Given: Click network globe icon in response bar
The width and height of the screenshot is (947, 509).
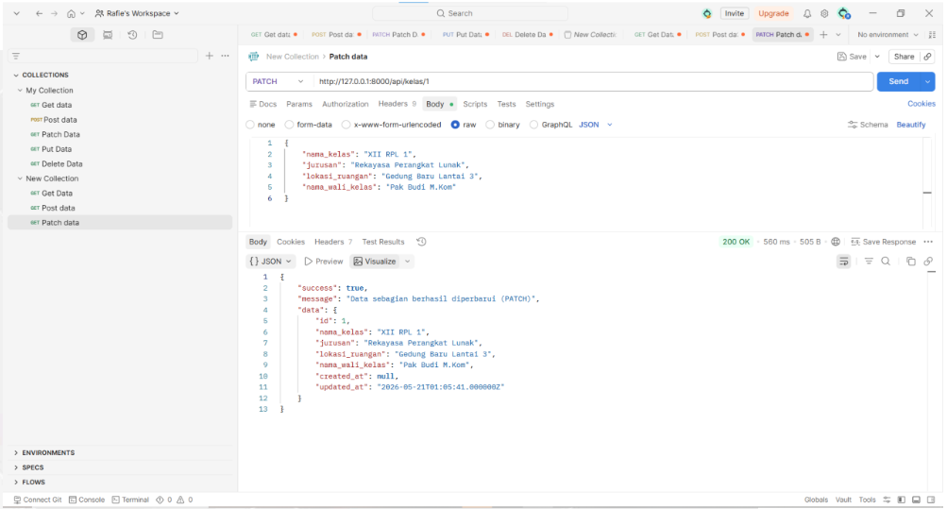Looking at the screenshot, I should [836, 242].
